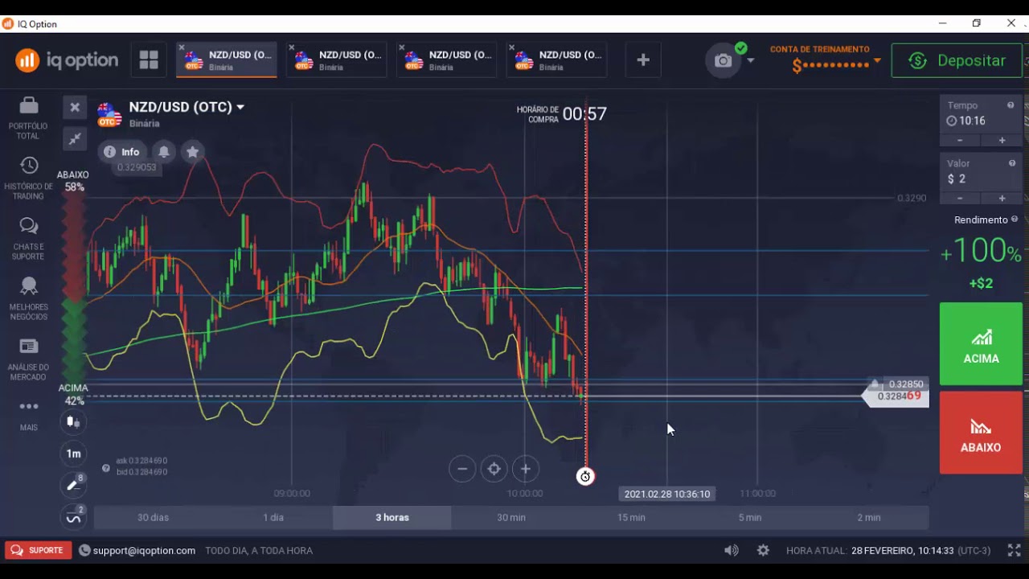Switch to the third NZD/USD (OTC) tab
This screenshot has height=579, width=1029.
[447, 60]
